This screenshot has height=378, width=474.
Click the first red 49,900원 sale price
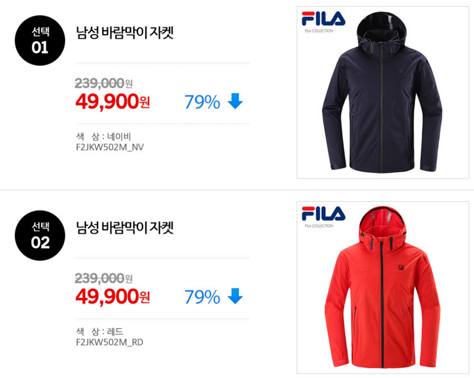click(x=113, y=101)
